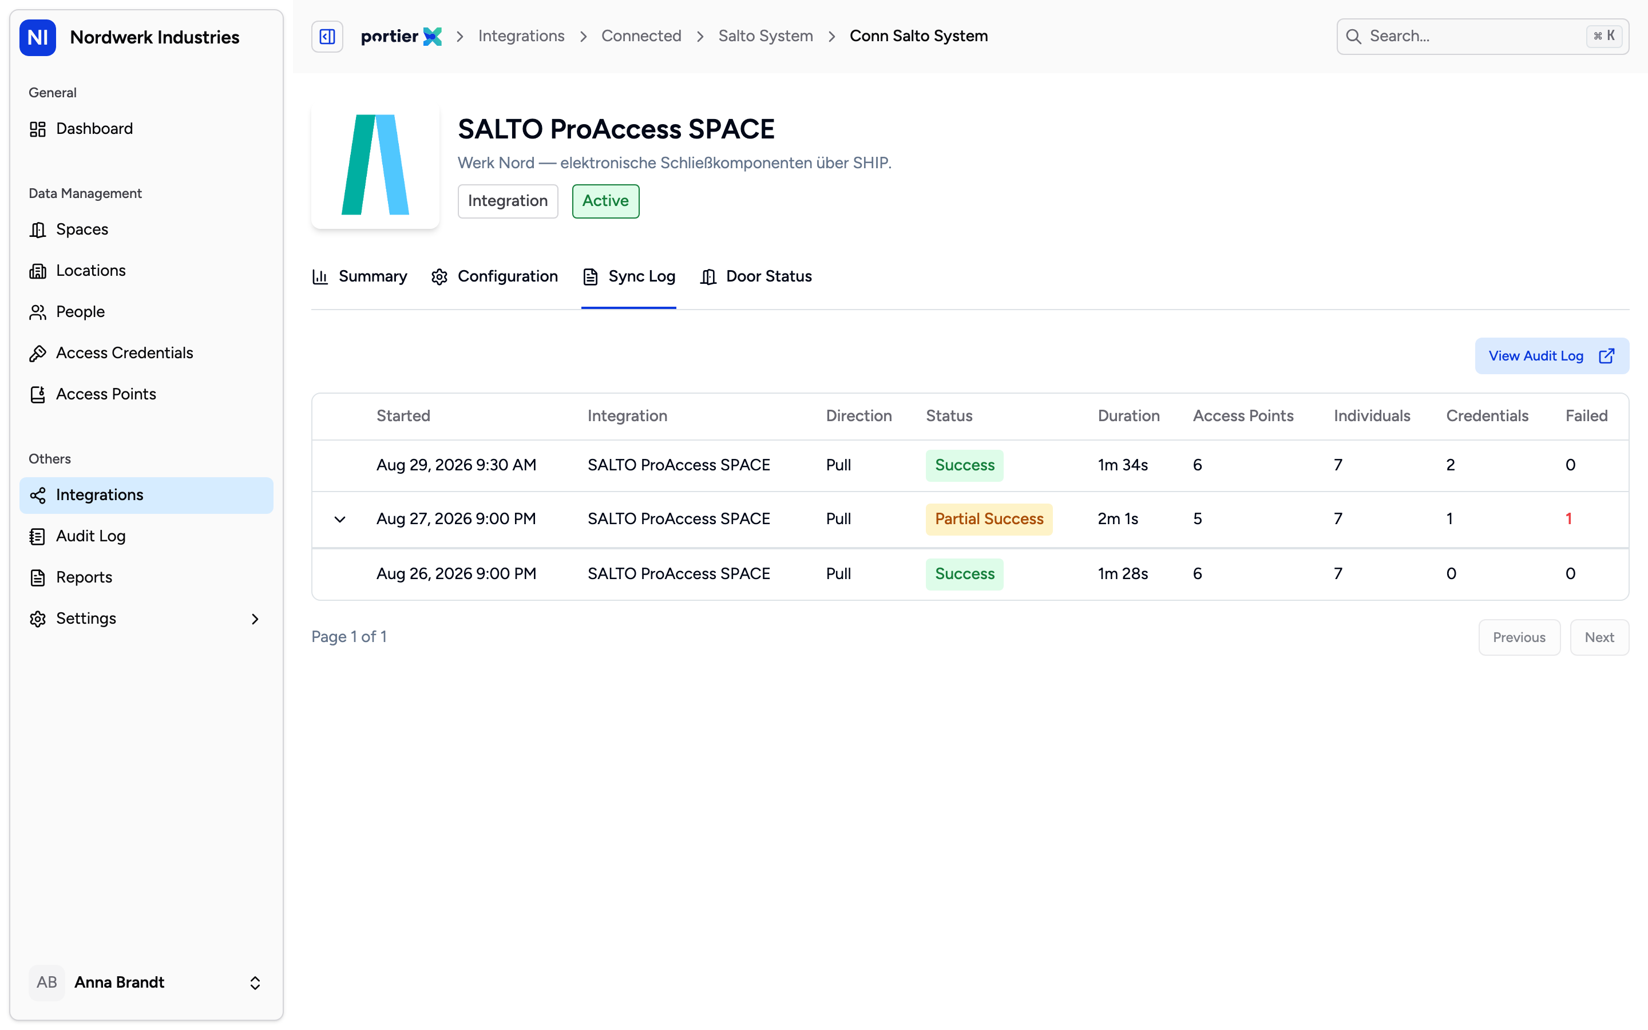
Task: Select the Sync Log tab
Action: (628, 276)
